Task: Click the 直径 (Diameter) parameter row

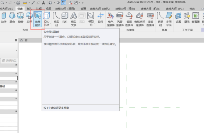Action: (x=8, y=86)
